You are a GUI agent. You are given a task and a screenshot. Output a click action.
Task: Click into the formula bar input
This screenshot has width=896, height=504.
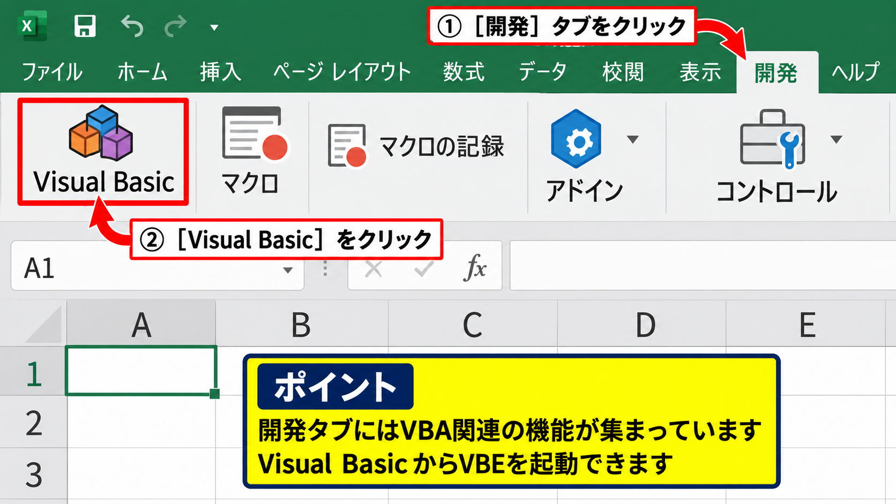click(x=703, y=265)
